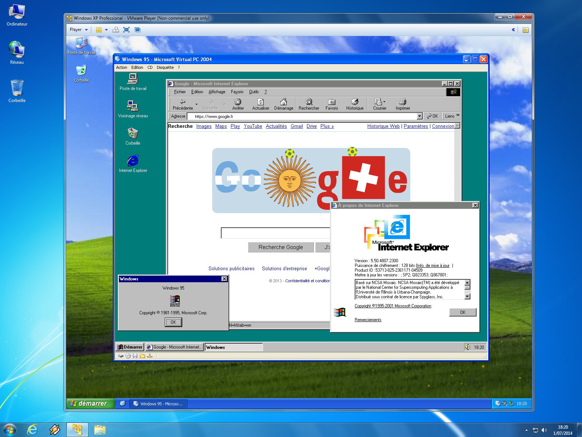Expand Google's "Plus »" link
Viewport: 582px width, 437px height.
327,126
